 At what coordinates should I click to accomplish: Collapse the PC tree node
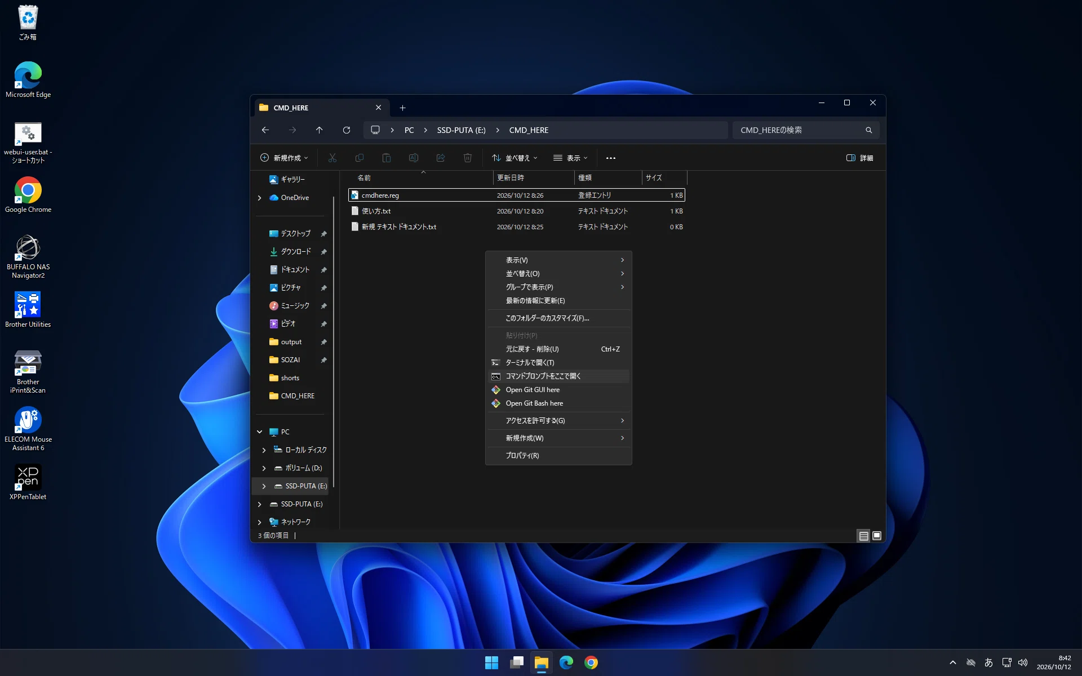(x=260, y=432)
